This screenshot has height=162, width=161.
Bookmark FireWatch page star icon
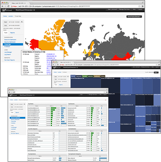156,65
